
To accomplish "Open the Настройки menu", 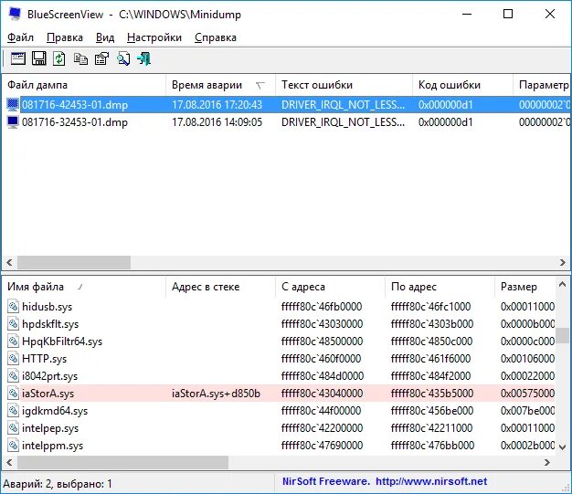I will click(154, 37).
